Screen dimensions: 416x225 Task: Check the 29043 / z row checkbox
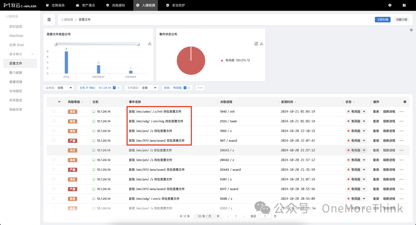54,150
